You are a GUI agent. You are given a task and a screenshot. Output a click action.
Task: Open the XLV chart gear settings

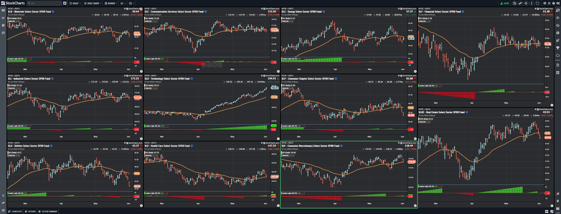point(278,205)
